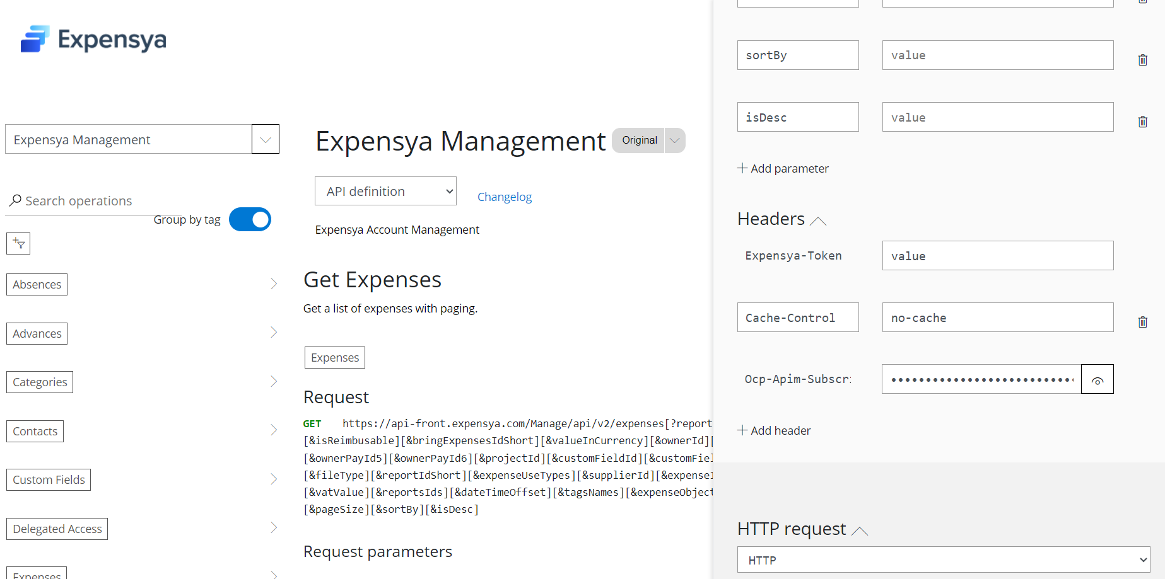Click the filter by tags icon
The height and width of the screenshot is (579, 1165).
18,243
